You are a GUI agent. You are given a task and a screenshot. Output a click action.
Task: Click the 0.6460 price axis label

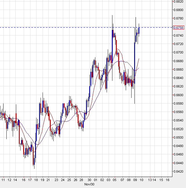178,154
